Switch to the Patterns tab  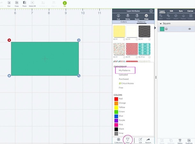(141, 22)
